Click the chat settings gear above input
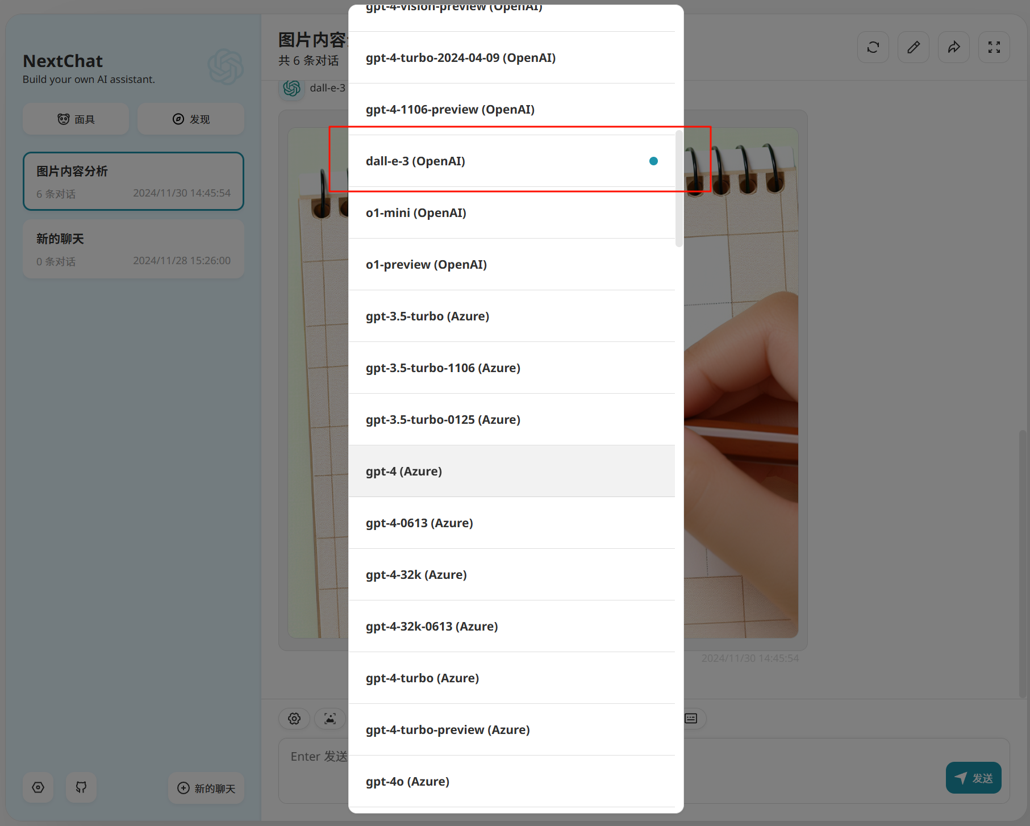1030x826 pixels. pyautogui.click(x=294, y=719)
